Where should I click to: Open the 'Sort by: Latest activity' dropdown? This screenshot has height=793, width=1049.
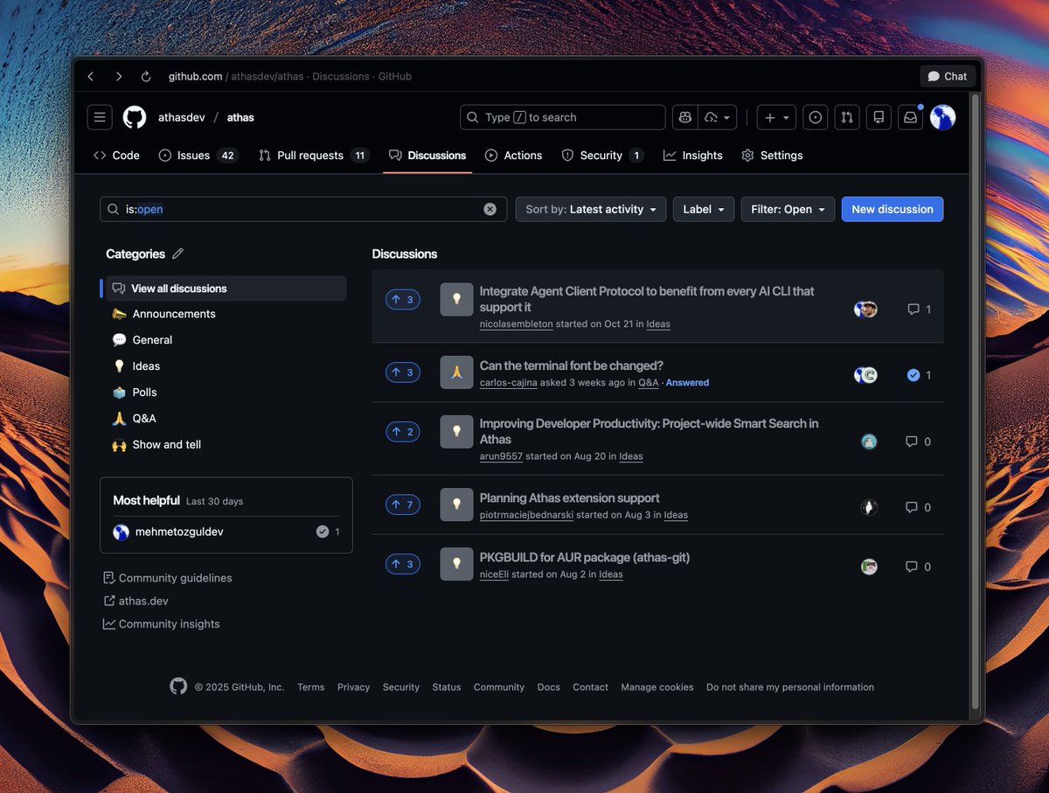tap(591, 209)
